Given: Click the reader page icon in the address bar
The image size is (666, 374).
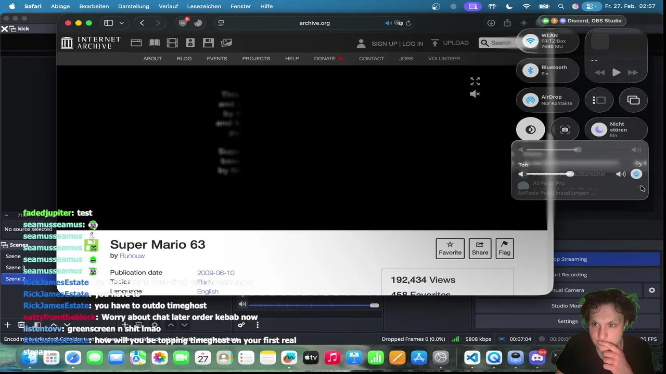Looking at the screenshot, I should (x=221, y=23).
